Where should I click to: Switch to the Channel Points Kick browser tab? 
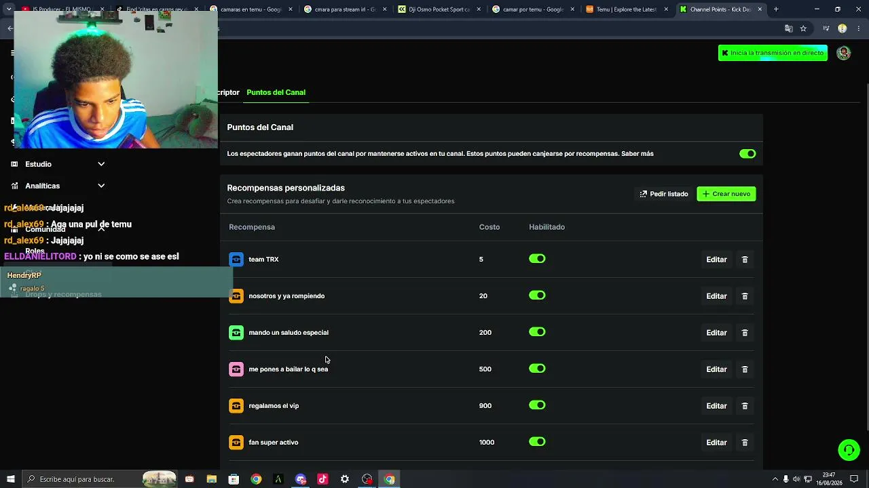[721, 9]
